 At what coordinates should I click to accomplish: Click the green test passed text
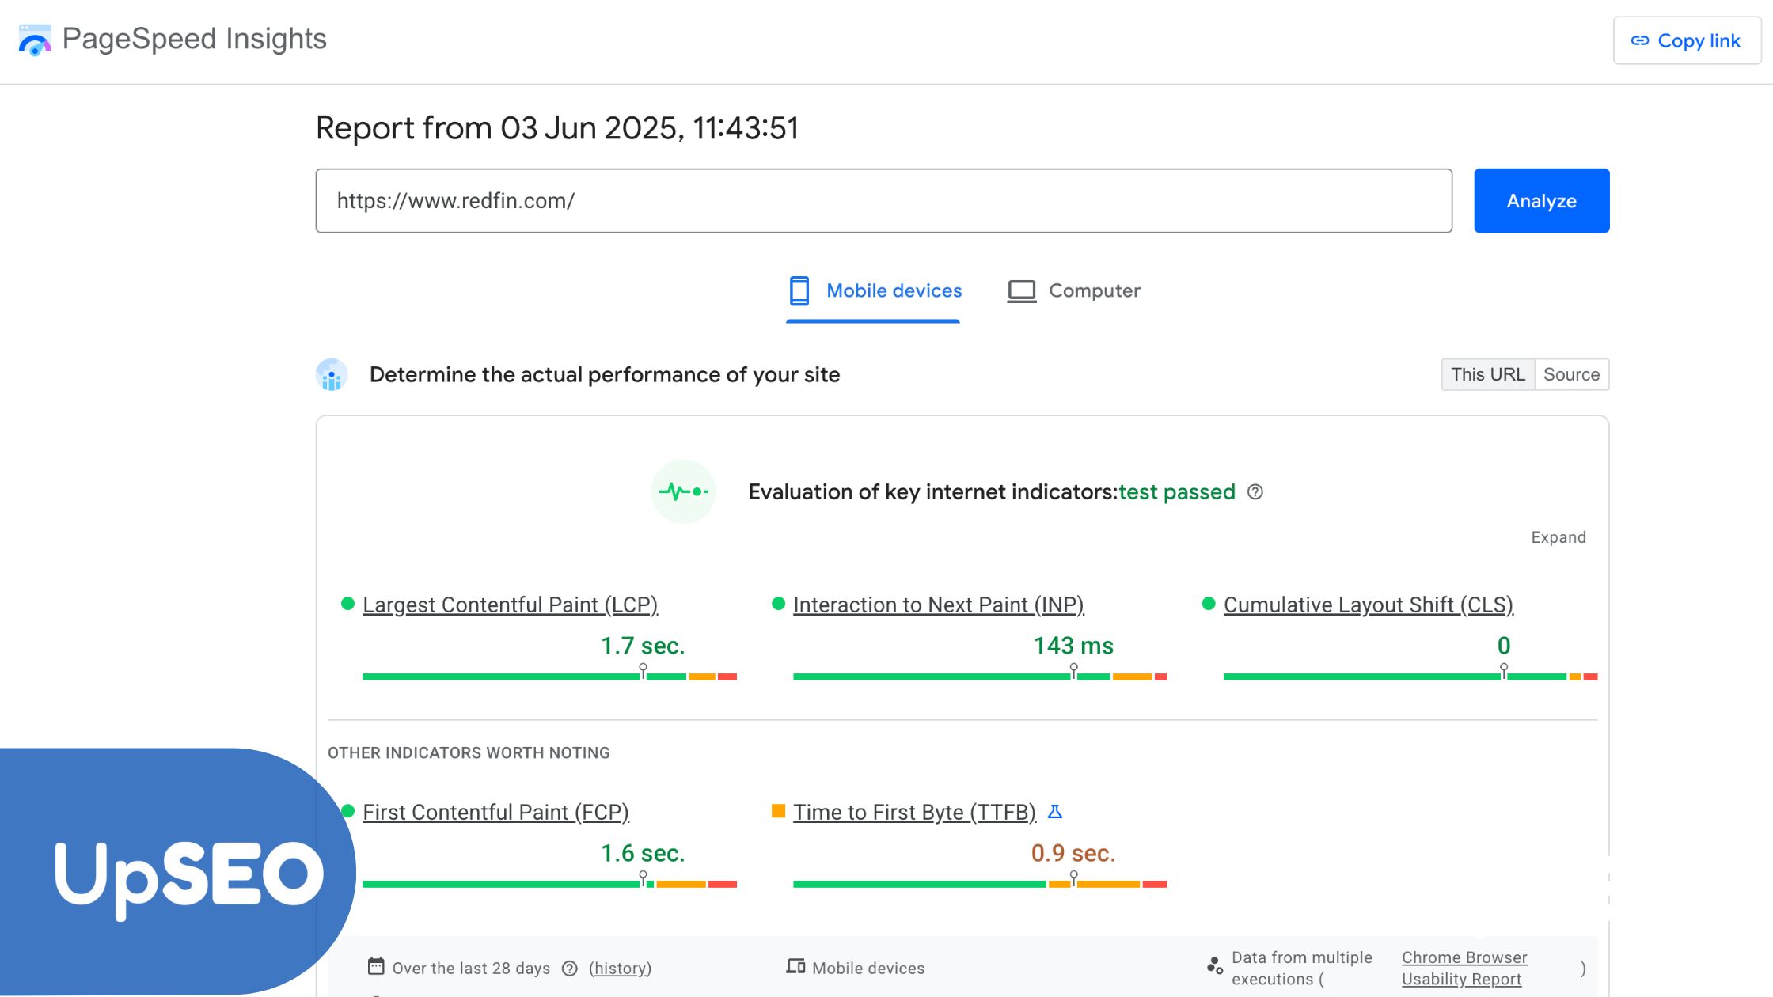pyautogui.click(x=1177, y=492)
